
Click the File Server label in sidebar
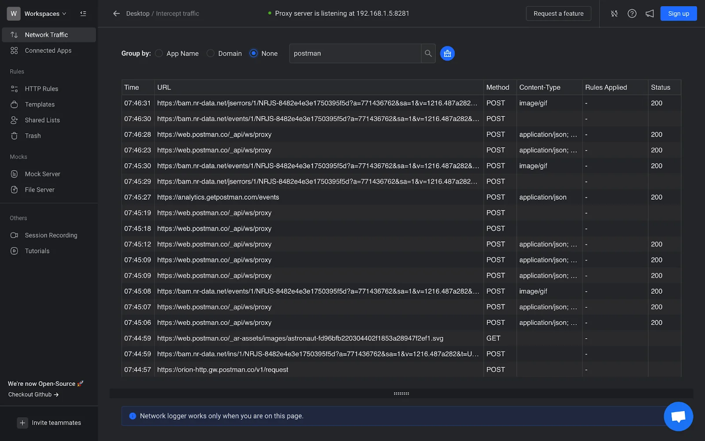point(40,190)
